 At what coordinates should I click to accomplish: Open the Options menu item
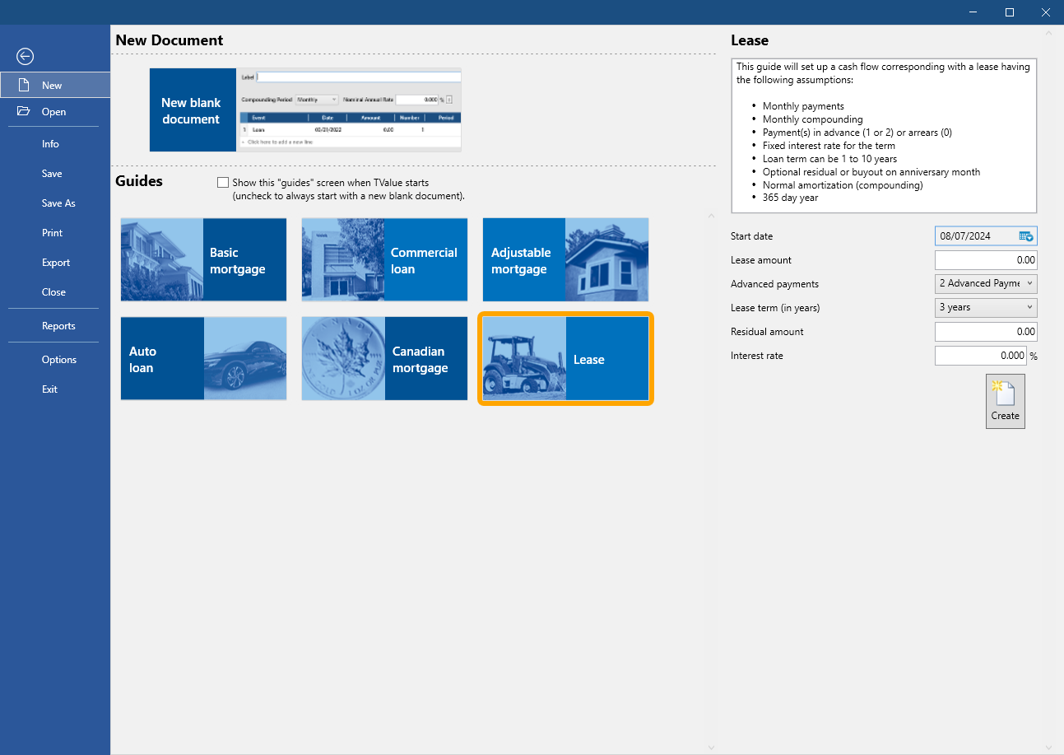pyautogui.click(x=59, y=359)
